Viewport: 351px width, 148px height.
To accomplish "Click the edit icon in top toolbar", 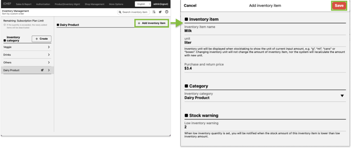I will coord(160,12).
